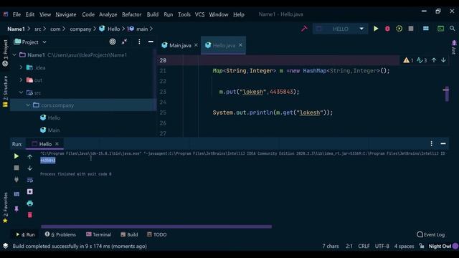The image size is (459, 258).
Task: Toggle scroll to end in Run console
Action: tap(30, 191)
